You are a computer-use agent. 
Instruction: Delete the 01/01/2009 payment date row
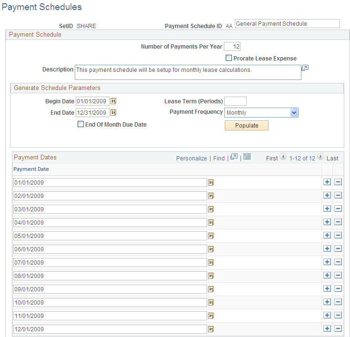point(338,182)
